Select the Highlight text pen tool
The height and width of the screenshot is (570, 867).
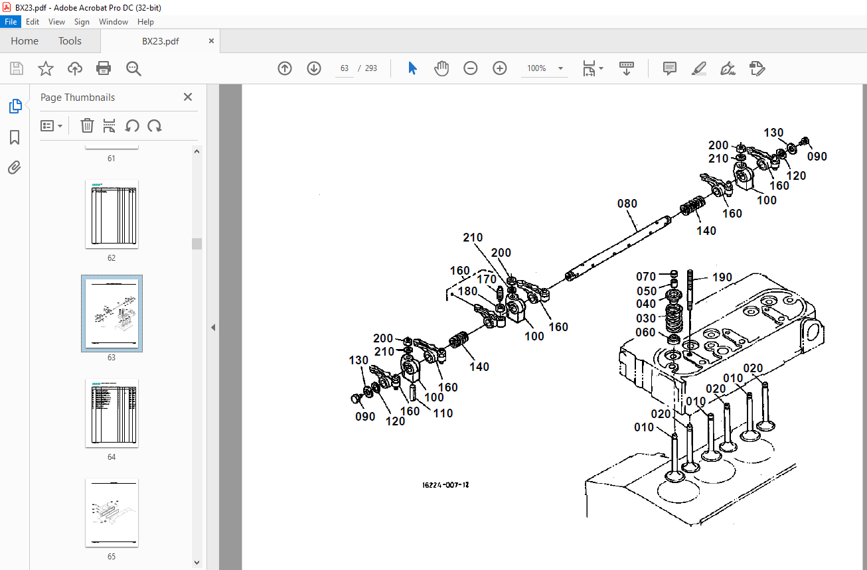click(698, 68)
